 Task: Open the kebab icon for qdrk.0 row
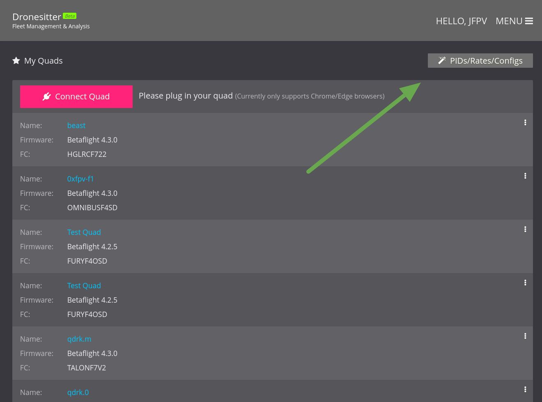(x=525, y=389)
